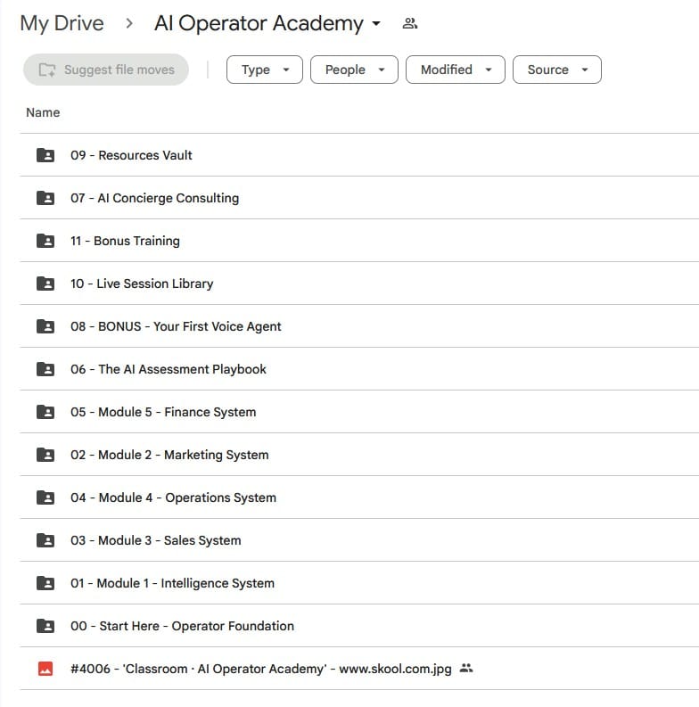Select '05 - Module 5 - Finance System' name
The height and width of the screenshot is (707, 699).
click(163, 412)
